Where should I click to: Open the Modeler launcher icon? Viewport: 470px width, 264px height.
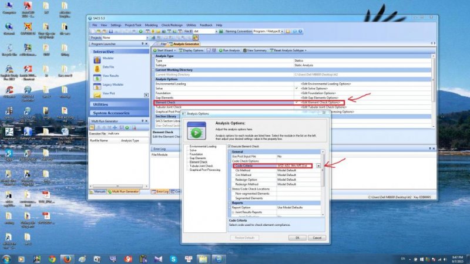click(97, 60)
